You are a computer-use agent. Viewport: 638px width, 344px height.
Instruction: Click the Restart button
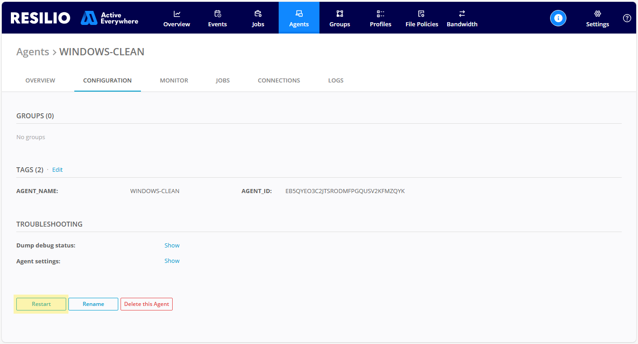click(41, 304)
